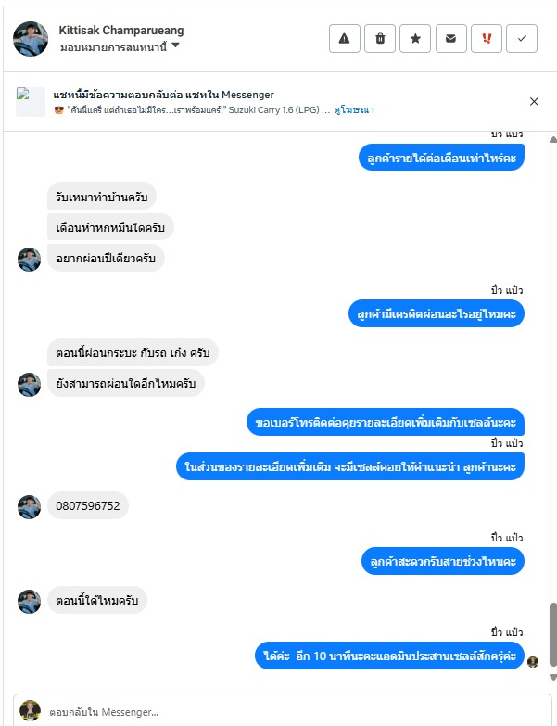The height and width of the screenshot is (726, 557).
Task: Click the seen-receipt avatar beside last message
Action: (x=533, y=662)
